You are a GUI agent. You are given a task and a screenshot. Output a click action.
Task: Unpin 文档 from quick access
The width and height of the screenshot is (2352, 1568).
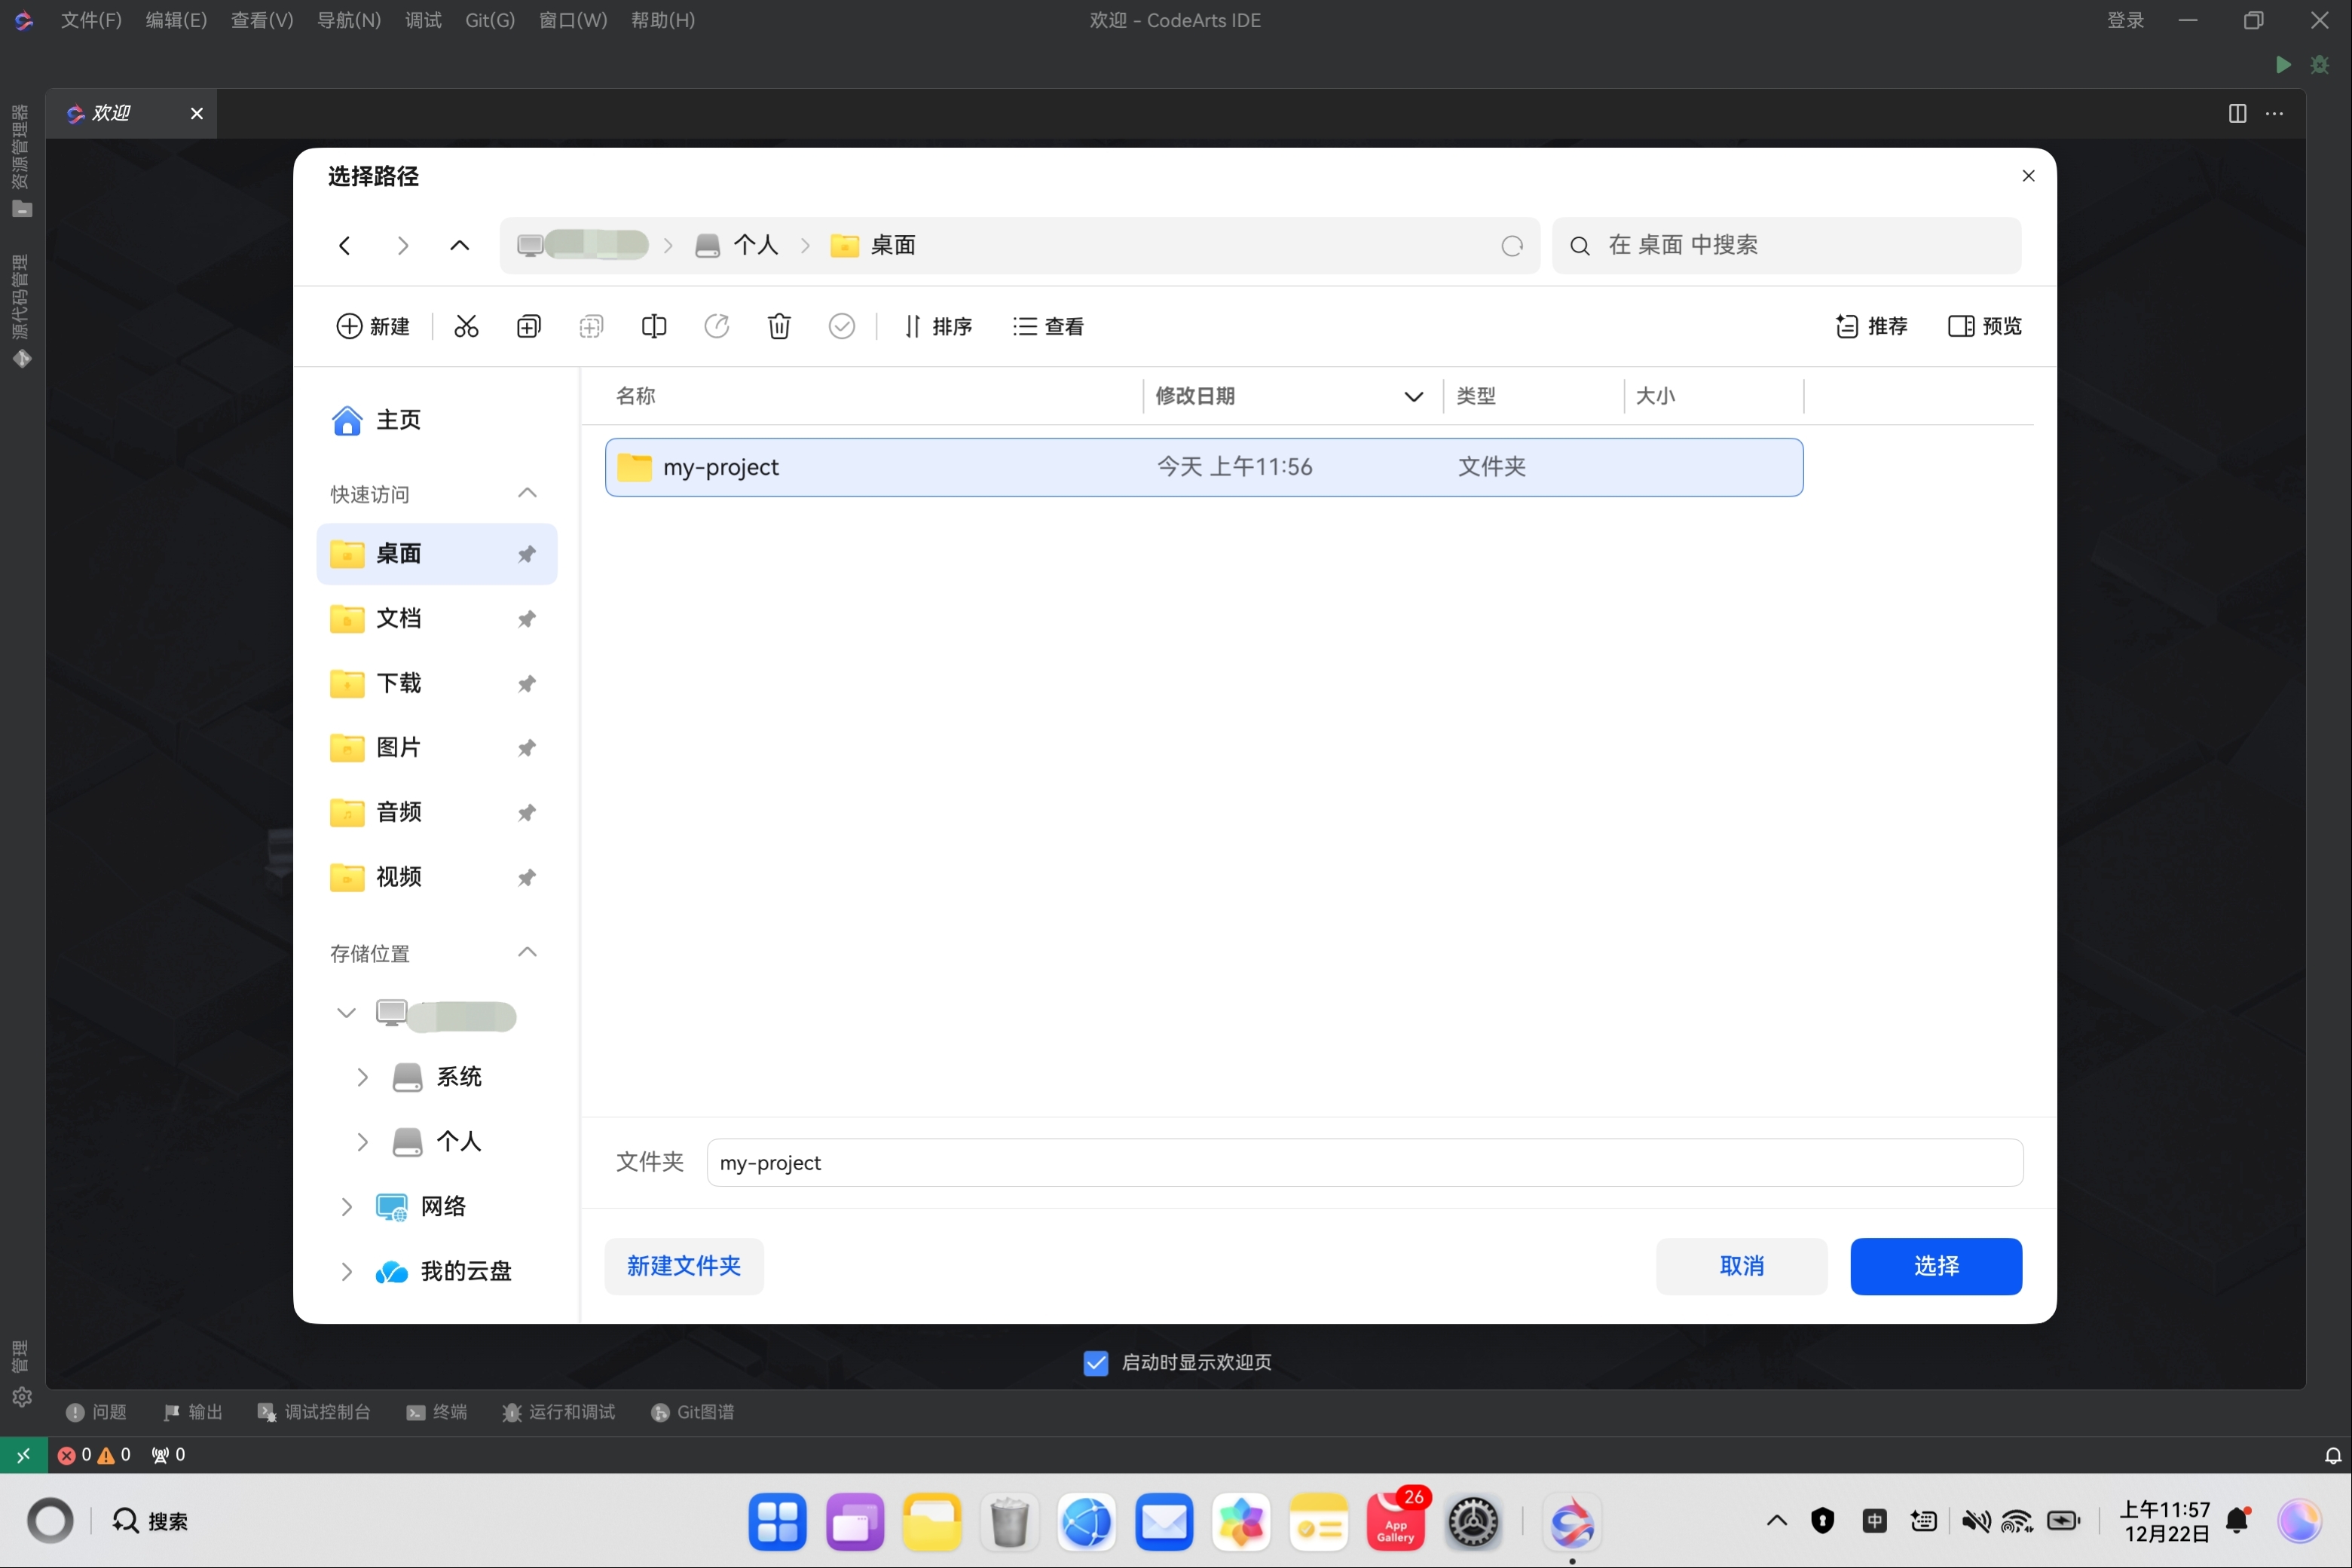tap(526, 619)
